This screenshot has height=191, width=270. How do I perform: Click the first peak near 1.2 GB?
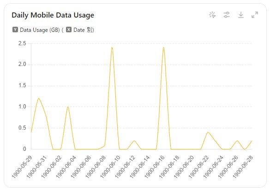click(x=39, y=98)
